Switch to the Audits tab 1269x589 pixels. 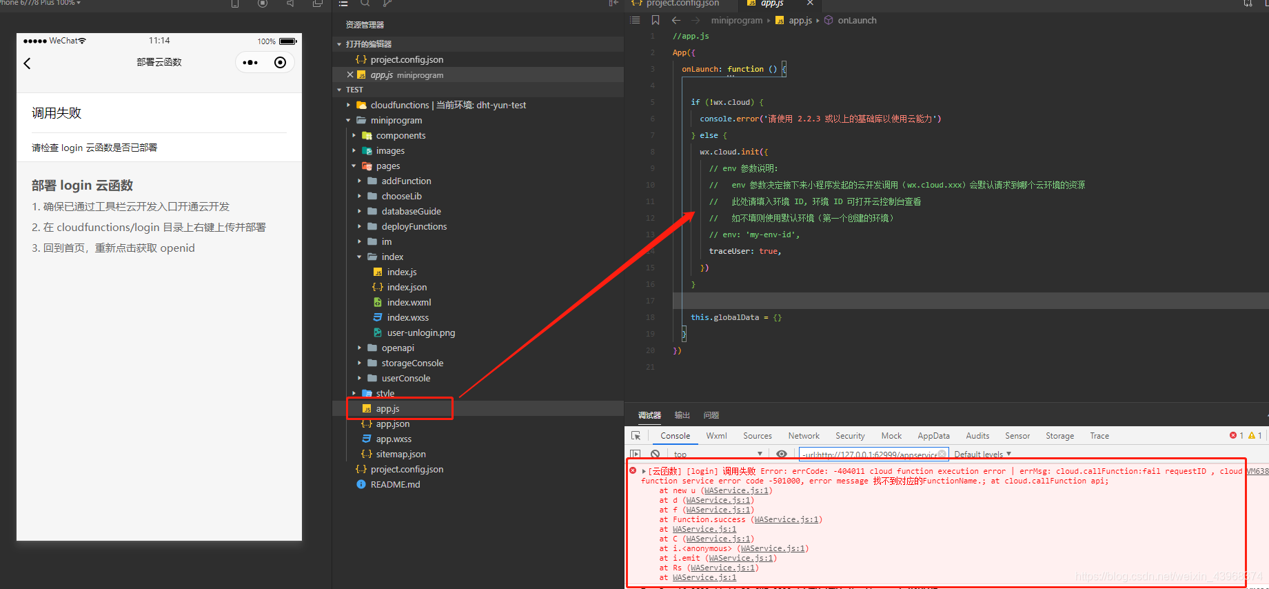[x=977, y=436]
